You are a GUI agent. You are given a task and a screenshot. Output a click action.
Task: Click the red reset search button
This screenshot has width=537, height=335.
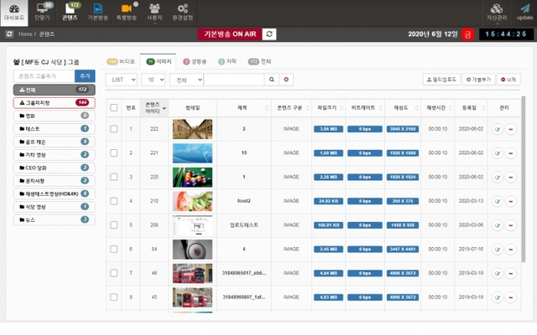click(x=286, y=80)
